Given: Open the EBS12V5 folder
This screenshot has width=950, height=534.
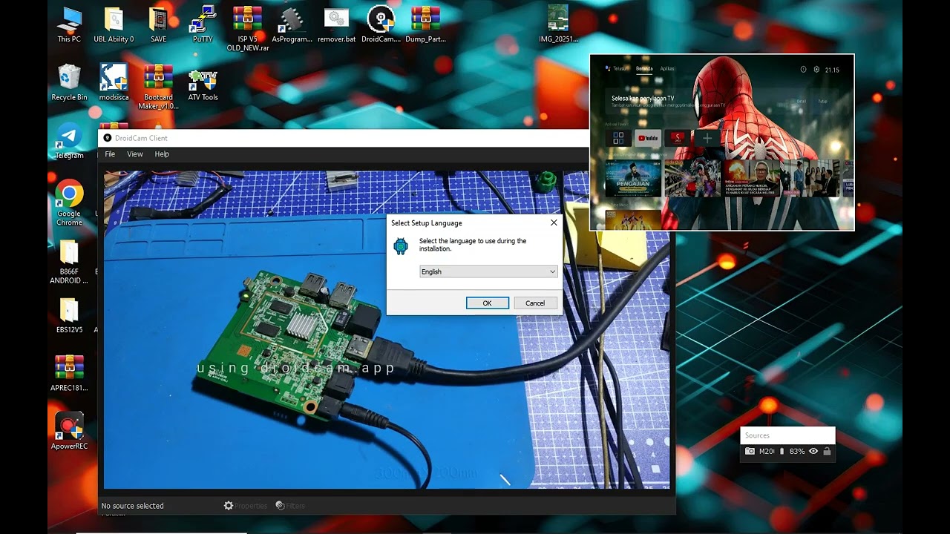Looking at the screenshot, I should [69, 315].
